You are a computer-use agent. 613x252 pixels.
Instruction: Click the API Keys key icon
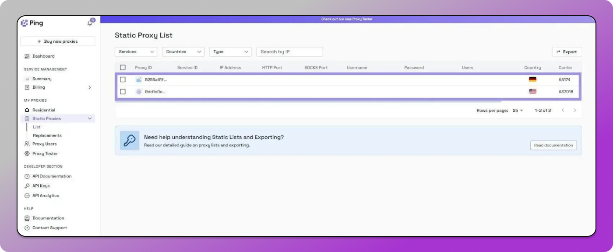point(27,186)
